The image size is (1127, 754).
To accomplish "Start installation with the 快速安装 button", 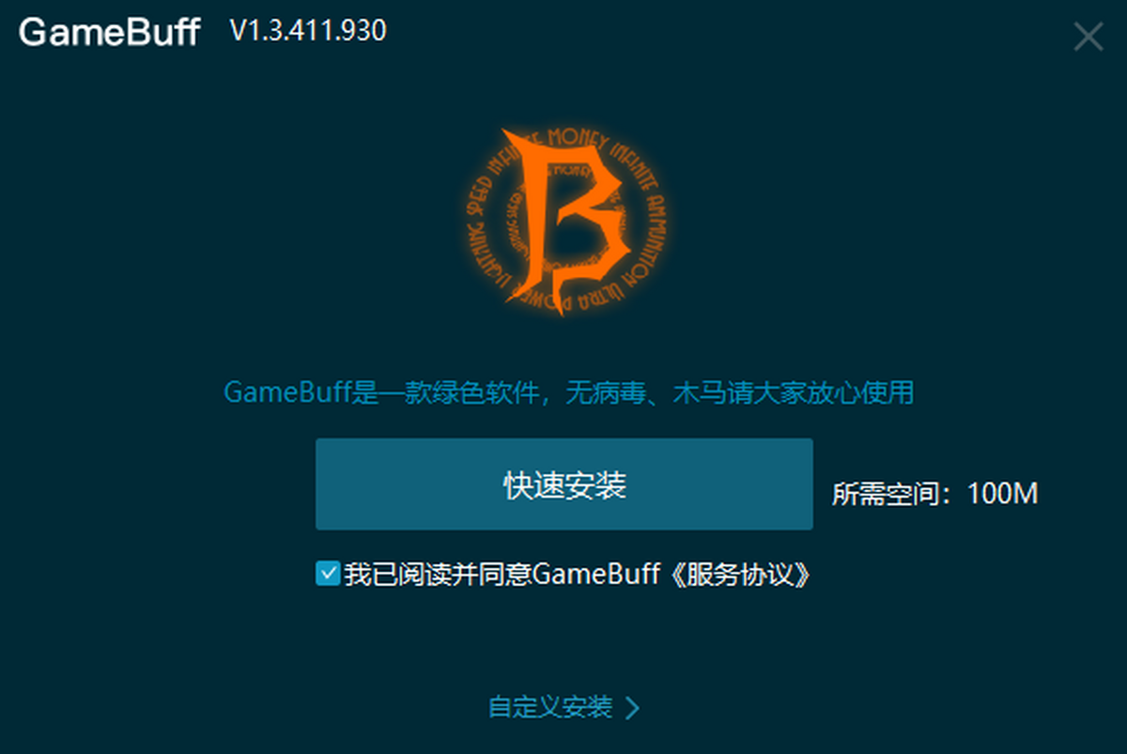I will tap(563, 484).
